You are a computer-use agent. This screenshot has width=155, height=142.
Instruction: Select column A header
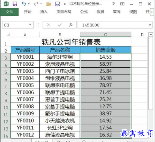[25, 35]
